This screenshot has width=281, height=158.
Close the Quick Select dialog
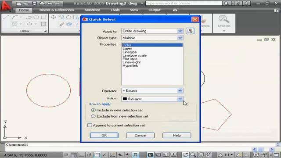coord(195,19)
